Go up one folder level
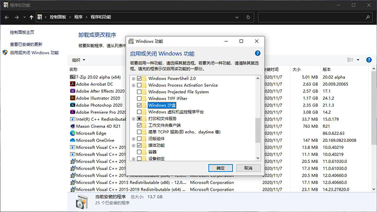 [31, 17]
